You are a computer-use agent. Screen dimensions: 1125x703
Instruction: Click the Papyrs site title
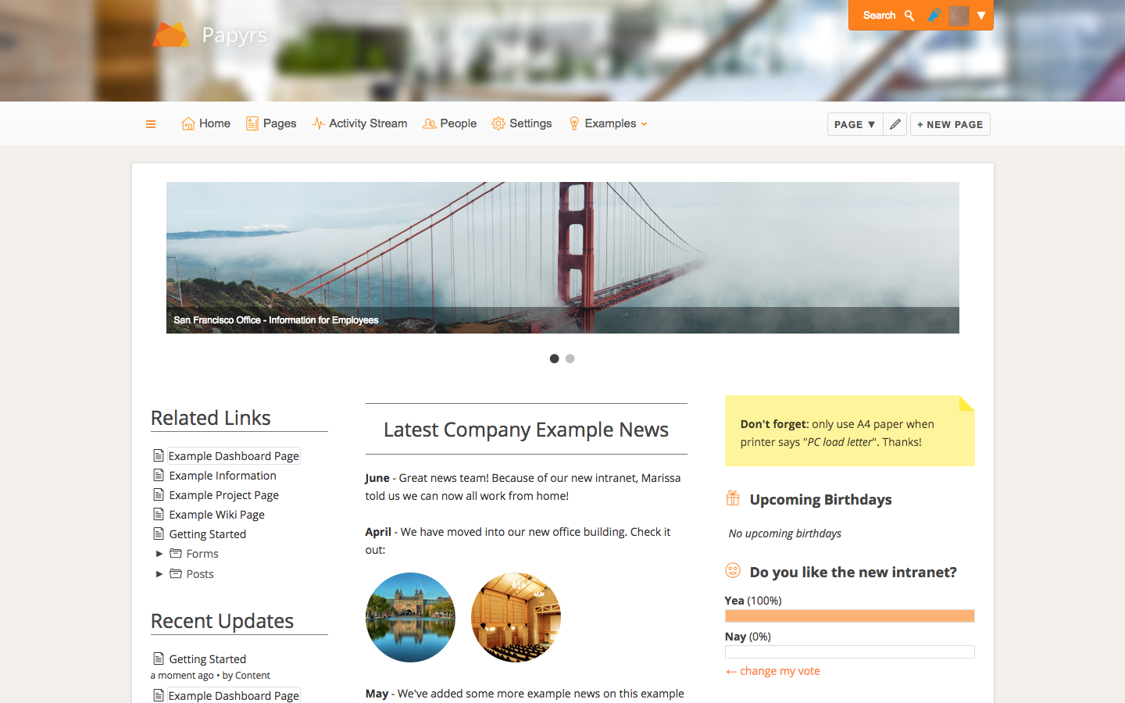[234, 35]
